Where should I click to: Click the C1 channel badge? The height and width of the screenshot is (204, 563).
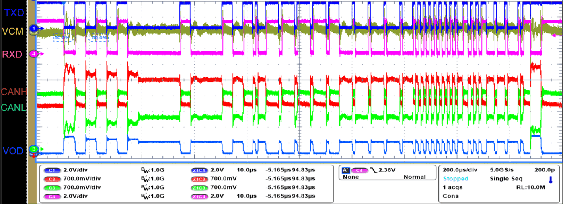point(52,170)
